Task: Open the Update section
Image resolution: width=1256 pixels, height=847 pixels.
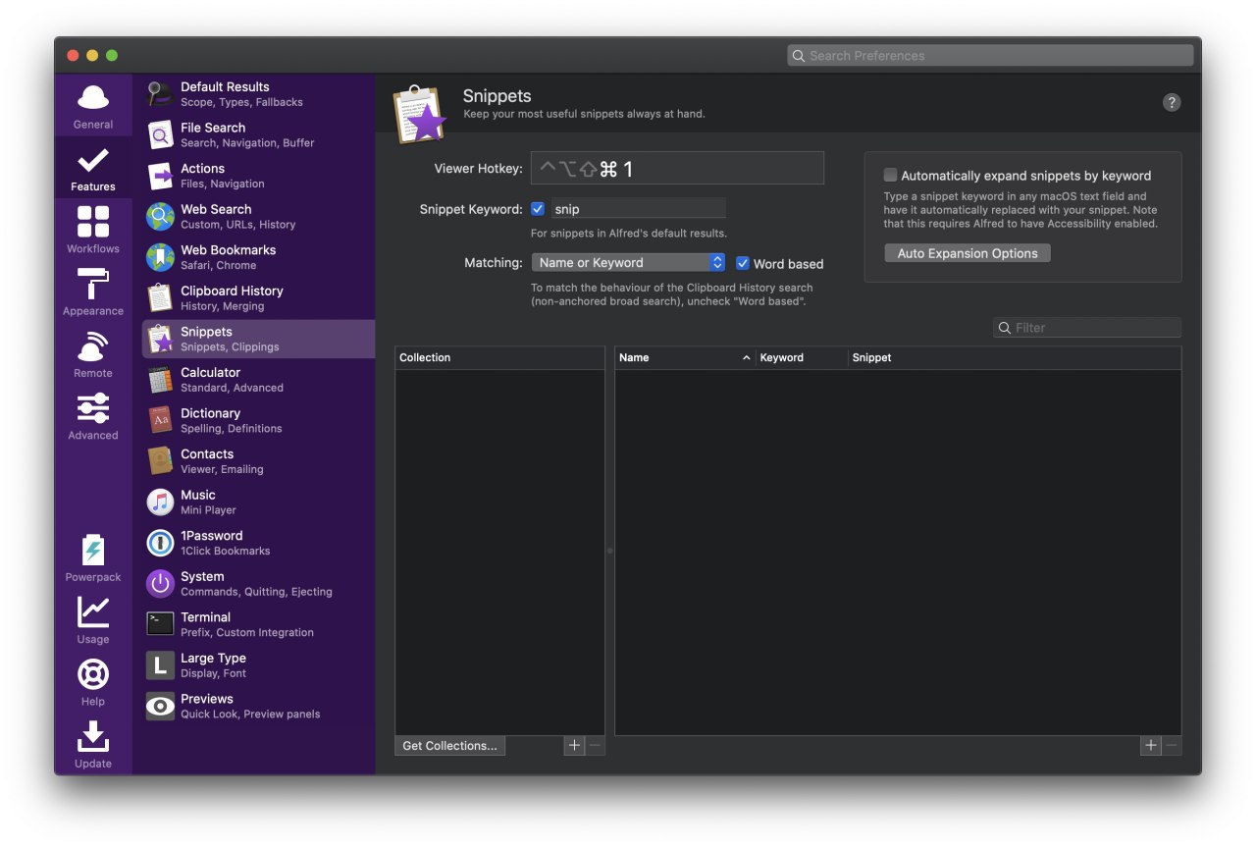Action: pos(93,744)
